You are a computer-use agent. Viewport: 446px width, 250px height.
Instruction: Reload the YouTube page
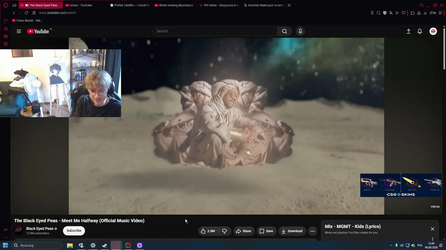click(26, 13)
